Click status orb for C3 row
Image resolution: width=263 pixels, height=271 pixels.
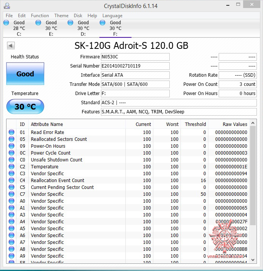tap(11, 173)
